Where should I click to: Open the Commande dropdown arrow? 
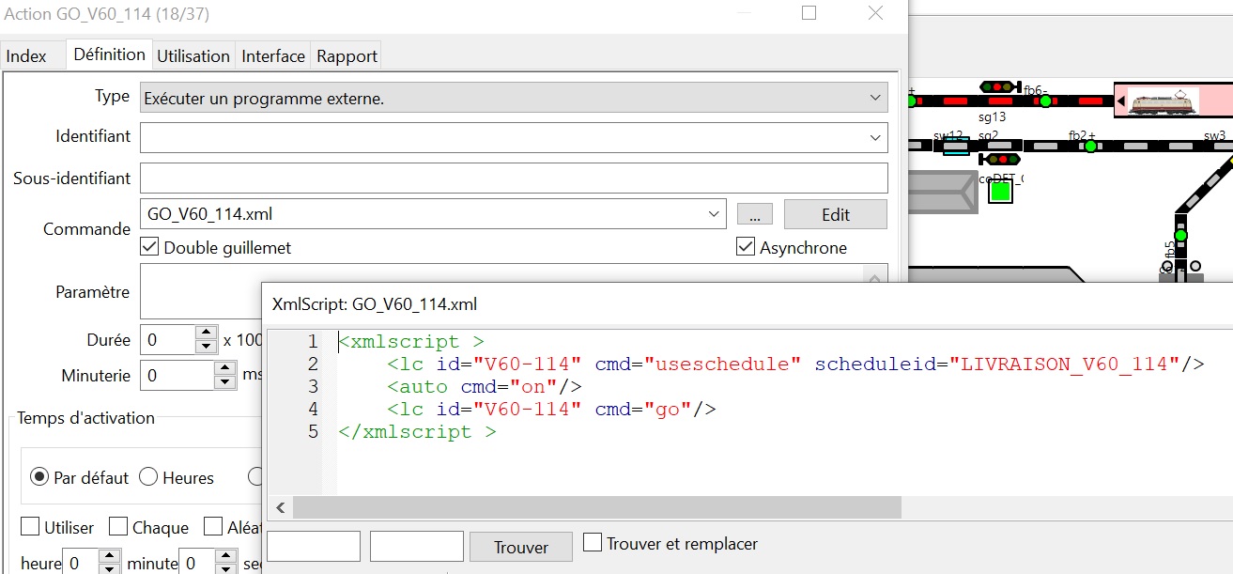point(715,214)
